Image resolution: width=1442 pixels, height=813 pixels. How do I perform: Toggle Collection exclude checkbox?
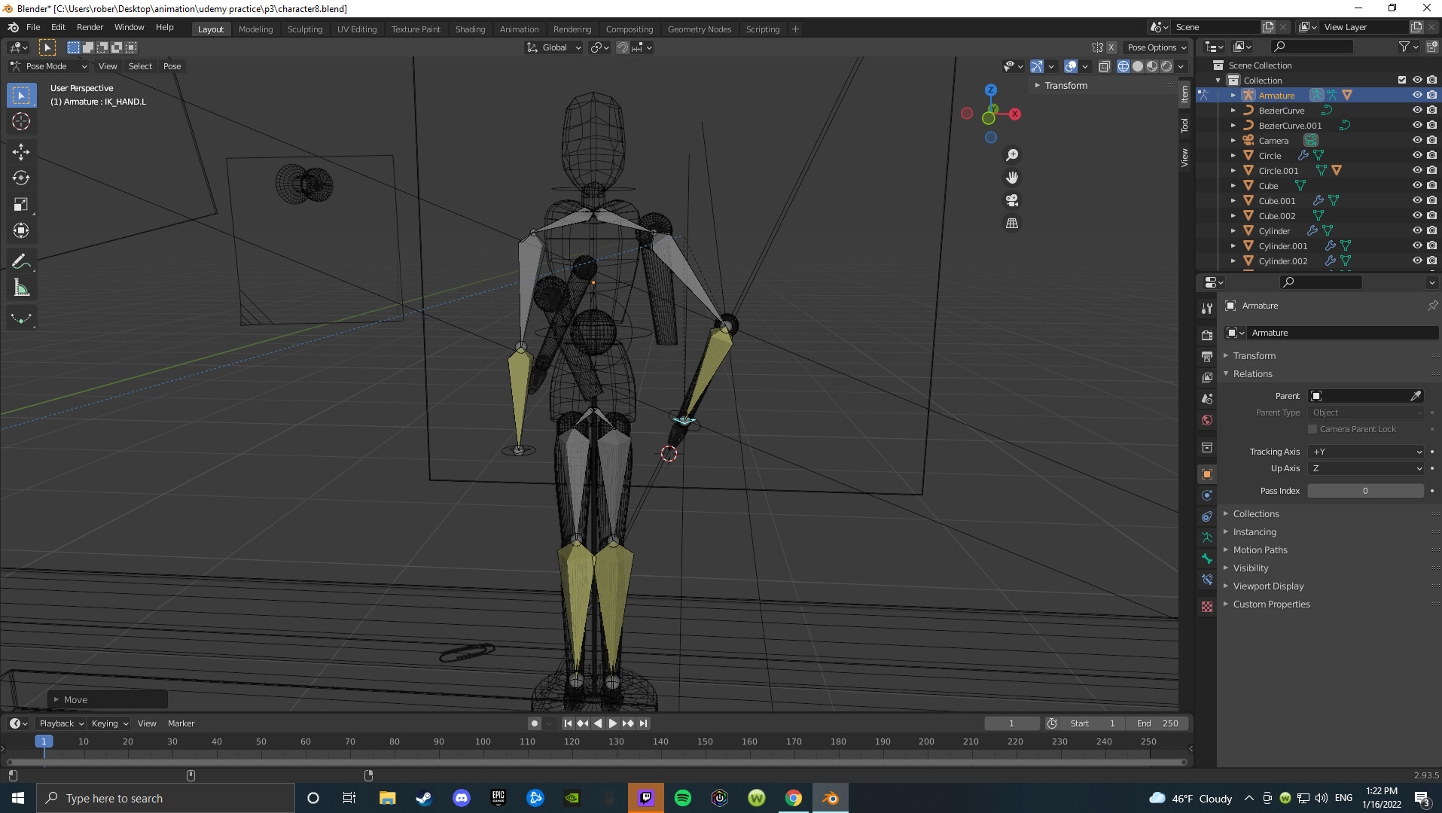pyautogui.click(x=1402, y=81)
